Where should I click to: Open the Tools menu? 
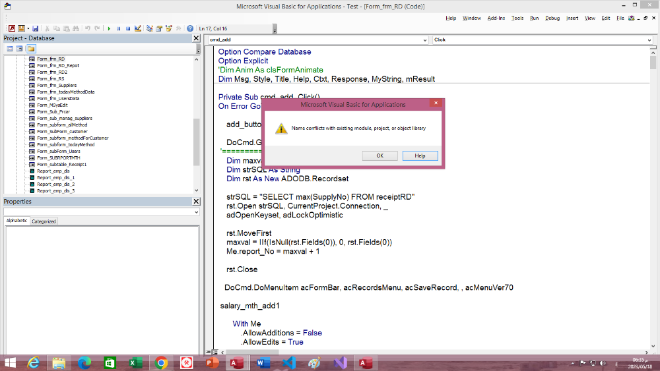pos(517,18)
